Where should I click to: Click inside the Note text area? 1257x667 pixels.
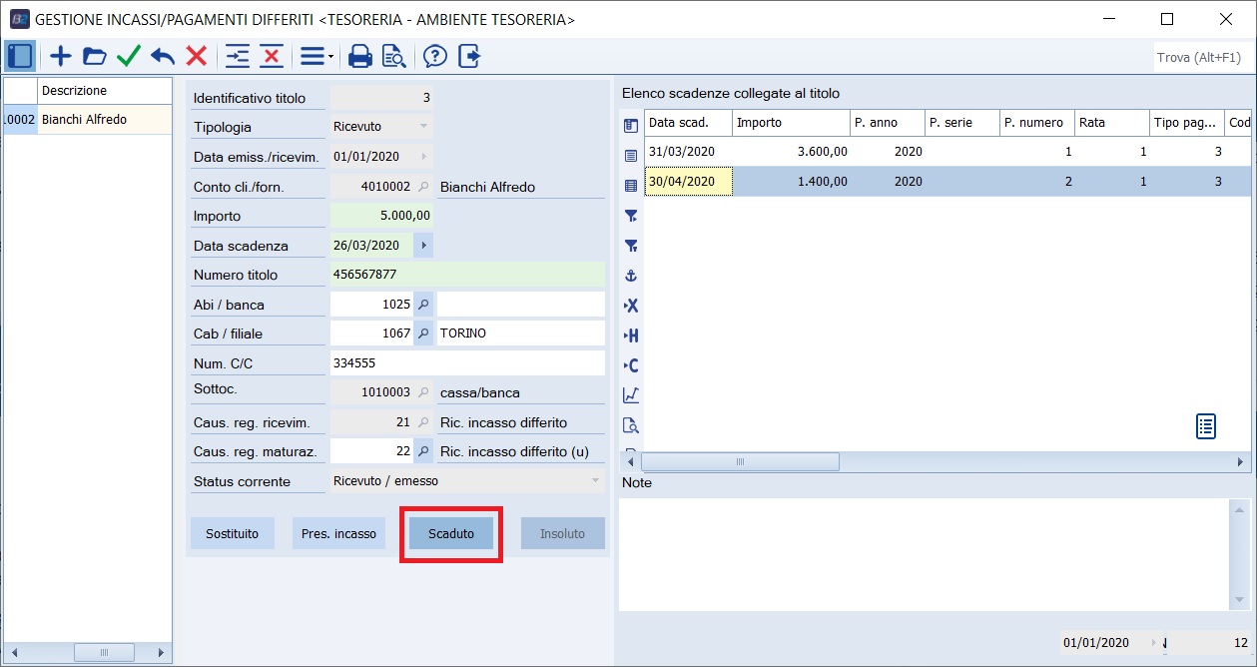(924, 553)
